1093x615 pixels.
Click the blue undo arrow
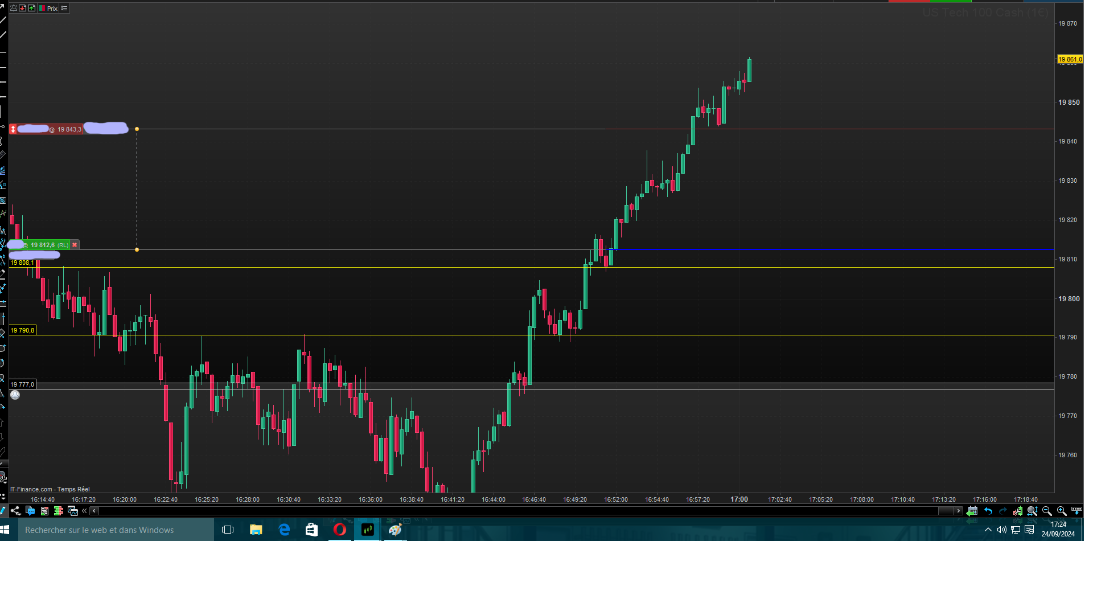[x=988, y=511]
